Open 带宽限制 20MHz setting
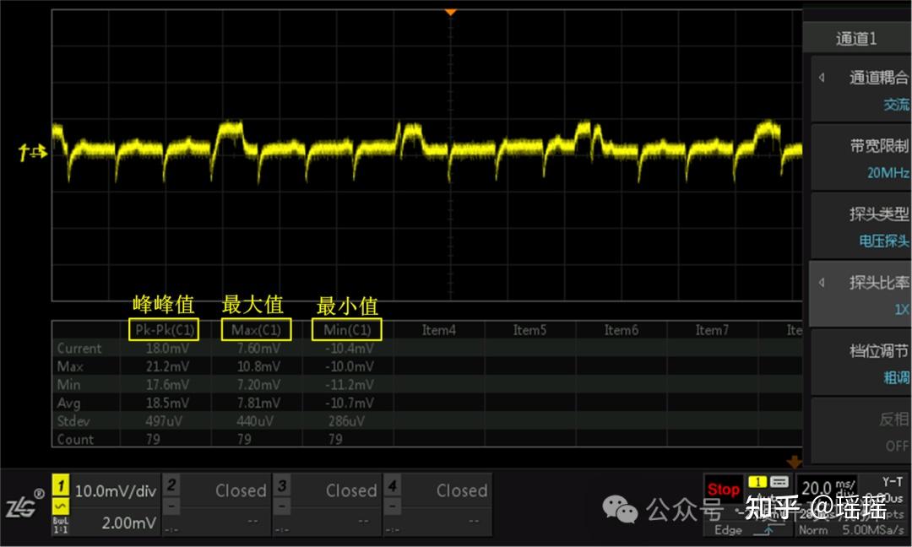 (861, 158)
